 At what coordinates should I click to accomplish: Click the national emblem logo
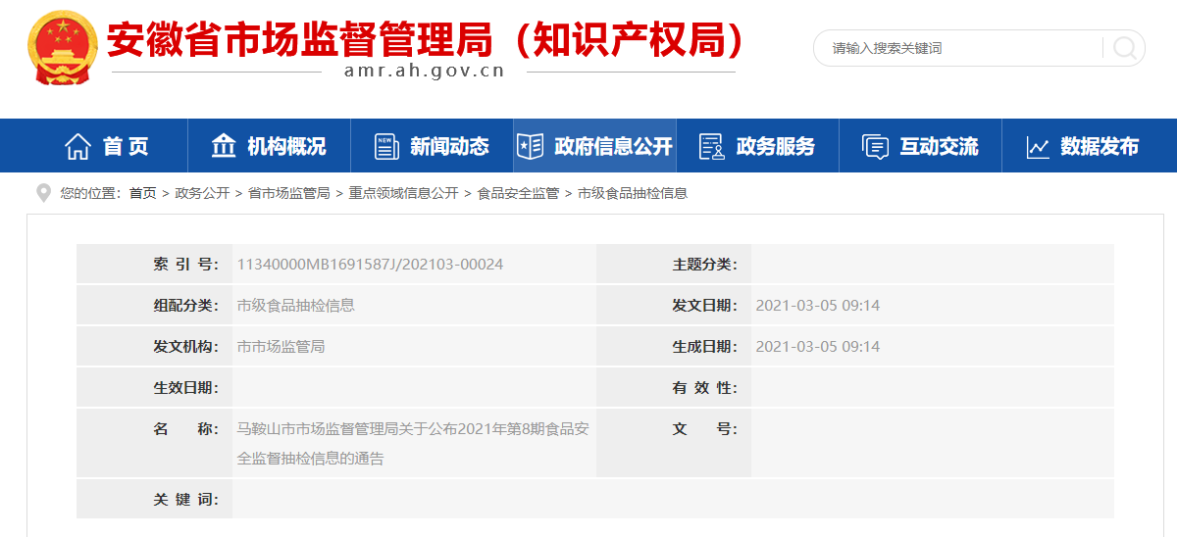pos(62,47)
